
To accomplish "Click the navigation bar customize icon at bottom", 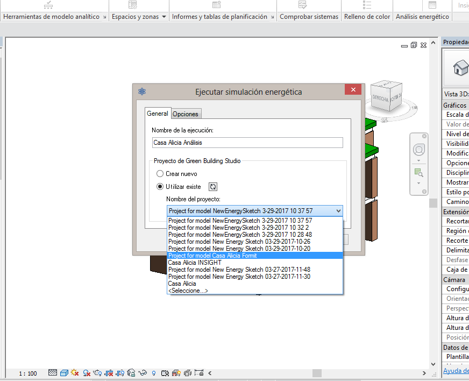I will pos(424,192).
